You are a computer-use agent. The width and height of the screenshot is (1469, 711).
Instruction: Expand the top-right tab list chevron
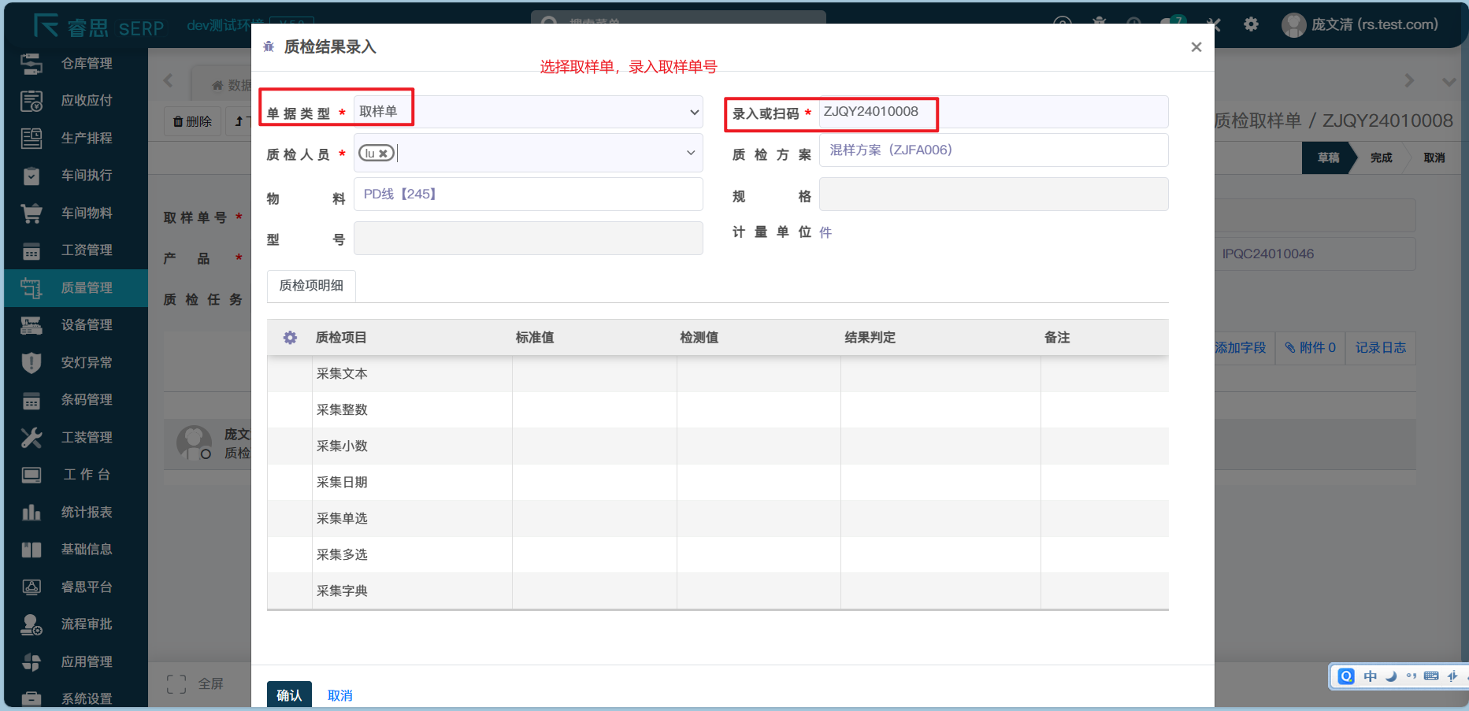[1448, 81]
